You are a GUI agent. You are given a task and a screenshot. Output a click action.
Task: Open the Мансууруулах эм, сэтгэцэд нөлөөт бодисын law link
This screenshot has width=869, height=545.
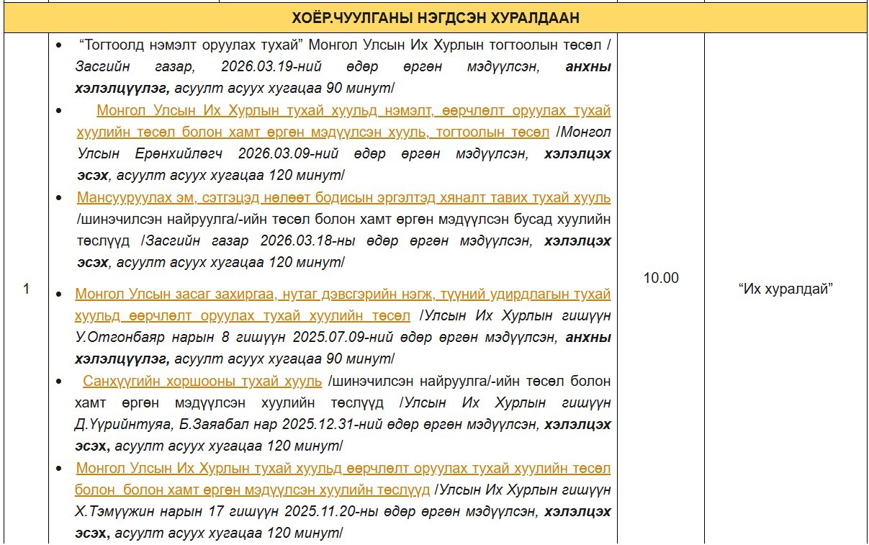(343, 198)
